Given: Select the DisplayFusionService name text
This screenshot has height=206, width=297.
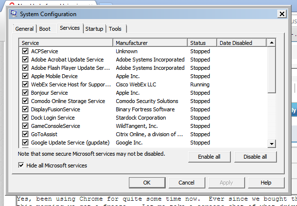Looking at the screenshot, I should [55, 109].
